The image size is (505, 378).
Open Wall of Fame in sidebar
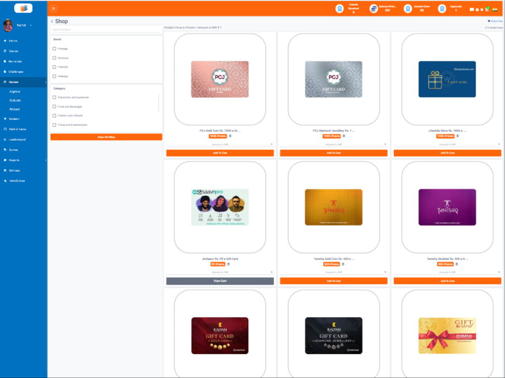tap(18, 129)
